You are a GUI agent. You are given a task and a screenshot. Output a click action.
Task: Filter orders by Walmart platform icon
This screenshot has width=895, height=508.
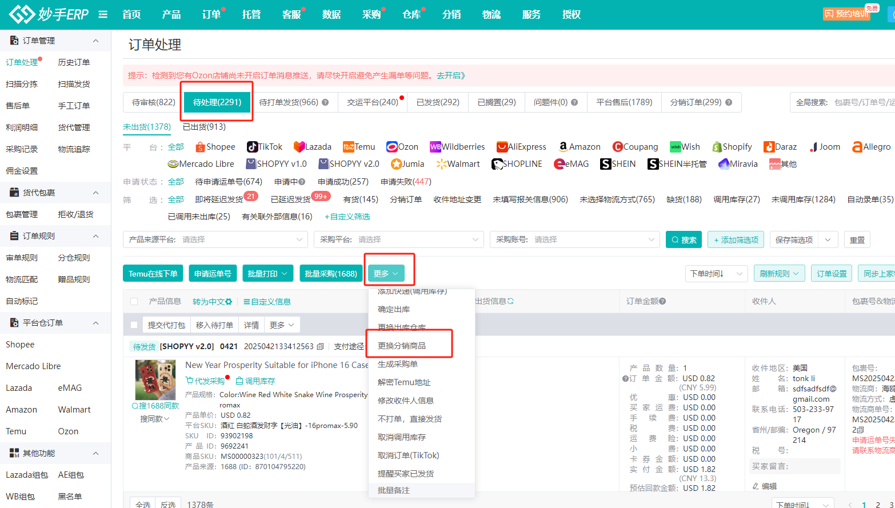441,164
